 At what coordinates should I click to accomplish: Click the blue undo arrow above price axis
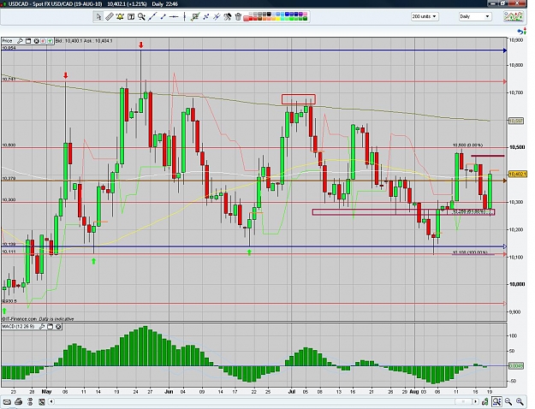tap(521, 32)
